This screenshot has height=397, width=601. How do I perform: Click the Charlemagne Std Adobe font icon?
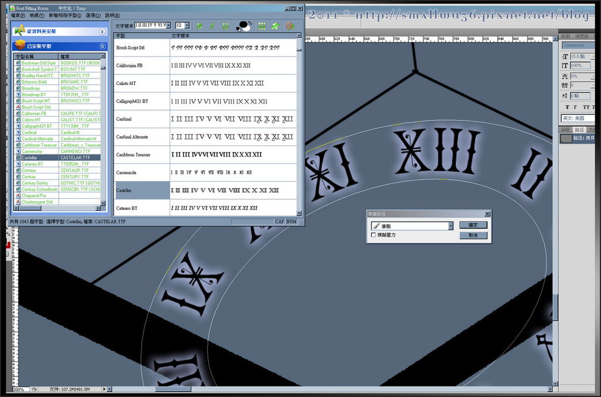(18, 202)
